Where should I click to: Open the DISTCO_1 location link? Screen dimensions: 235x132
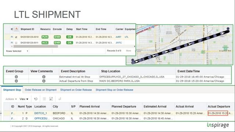pos(41,113)
